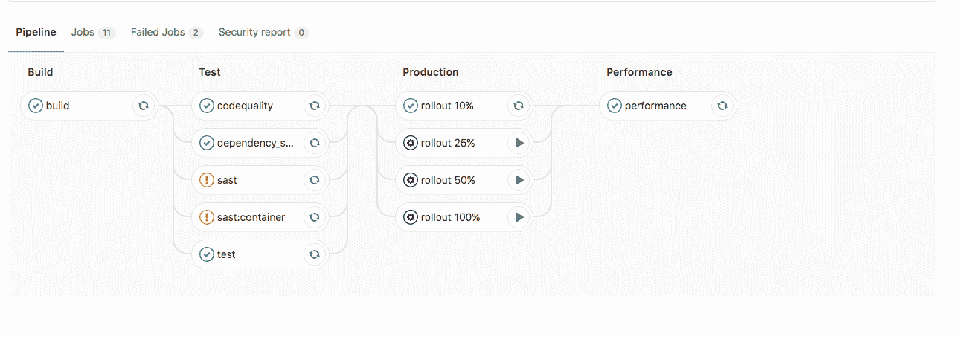Open the Failed Jobs tab
Screen dimensions: 959x337
pos(167,32)
